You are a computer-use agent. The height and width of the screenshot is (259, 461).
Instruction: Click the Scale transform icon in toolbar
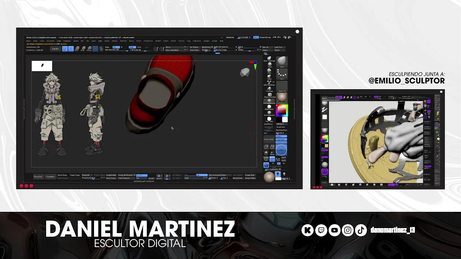(83, 49)
